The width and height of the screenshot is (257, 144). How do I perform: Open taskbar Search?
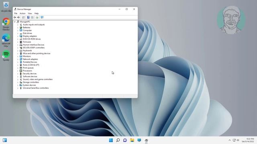point(118,140)
